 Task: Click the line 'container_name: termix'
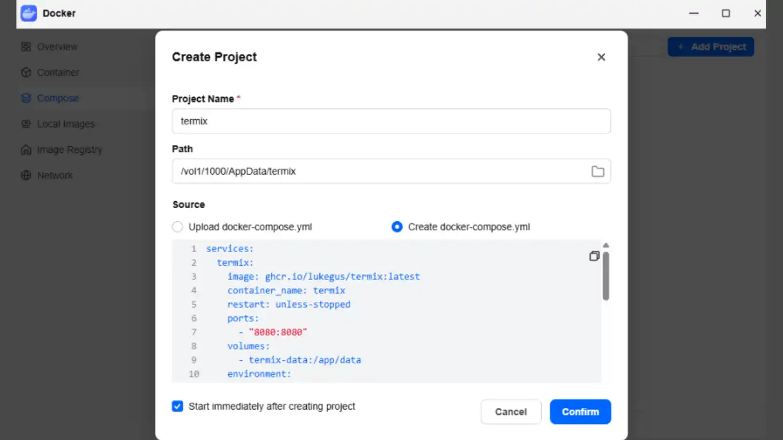(287, 290)
